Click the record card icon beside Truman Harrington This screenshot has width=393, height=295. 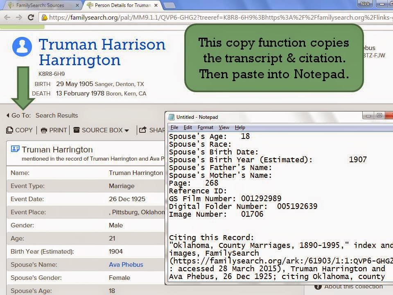pyautogui.click(x=15, y=149)
